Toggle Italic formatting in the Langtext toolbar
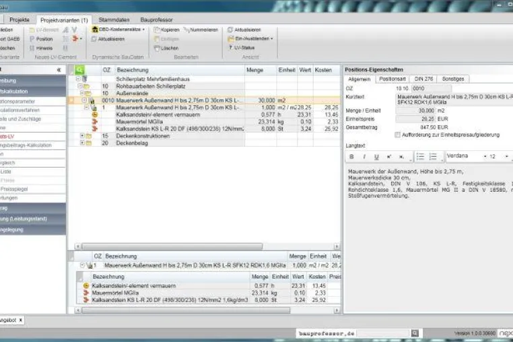The height and width of the screenshot is (342, 513). 364,157
